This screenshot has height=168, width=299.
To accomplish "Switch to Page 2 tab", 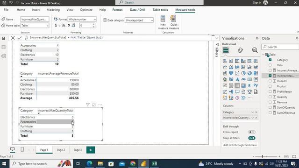I will (61, 150).
